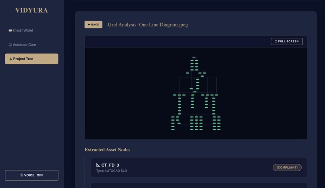Click the credit card icon beside Credit Wallet
325x188 pixels.
point(10,30)
